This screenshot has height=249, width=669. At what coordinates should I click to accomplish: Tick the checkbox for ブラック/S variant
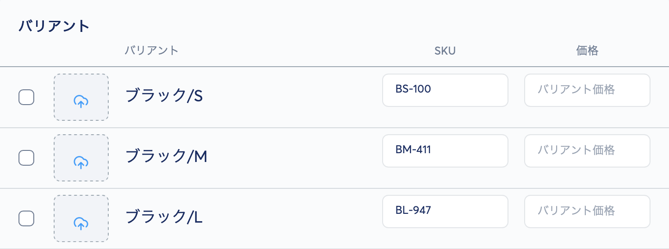(x=26, y=97)
